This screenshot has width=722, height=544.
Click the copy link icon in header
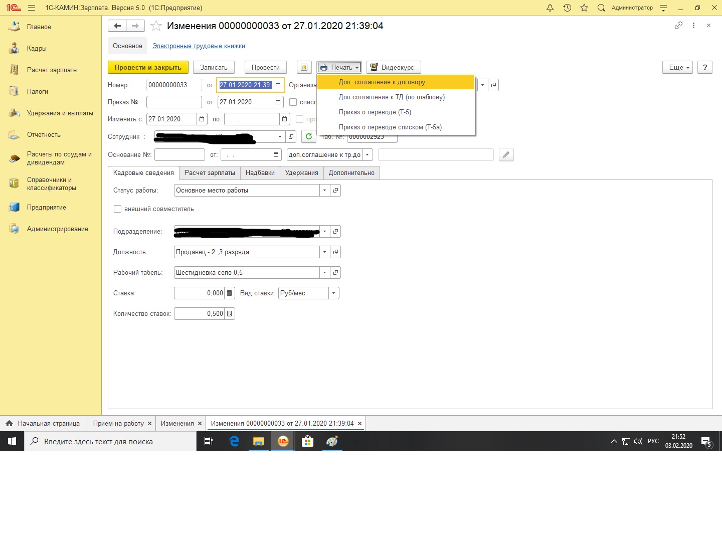pyautogui.click(x=678, y=26)
